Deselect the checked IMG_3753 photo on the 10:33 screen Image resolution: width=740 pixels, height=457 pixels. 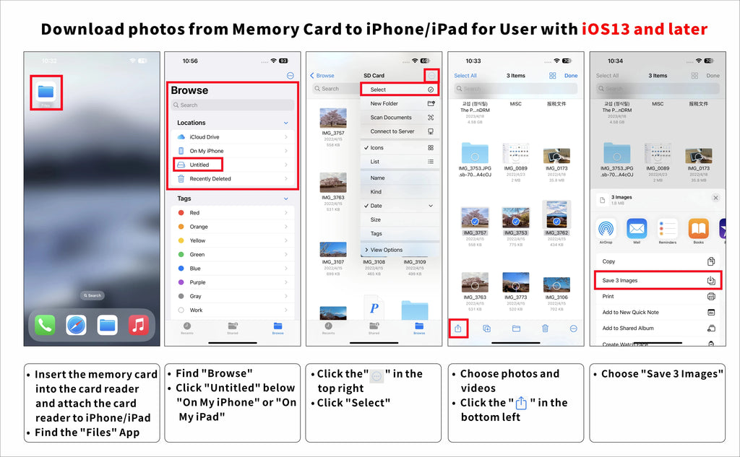click(x=516, y=218)
